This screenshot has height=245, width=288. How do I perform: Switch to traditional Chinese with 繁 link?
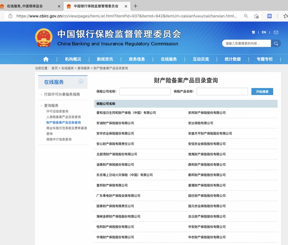(253, 32)
